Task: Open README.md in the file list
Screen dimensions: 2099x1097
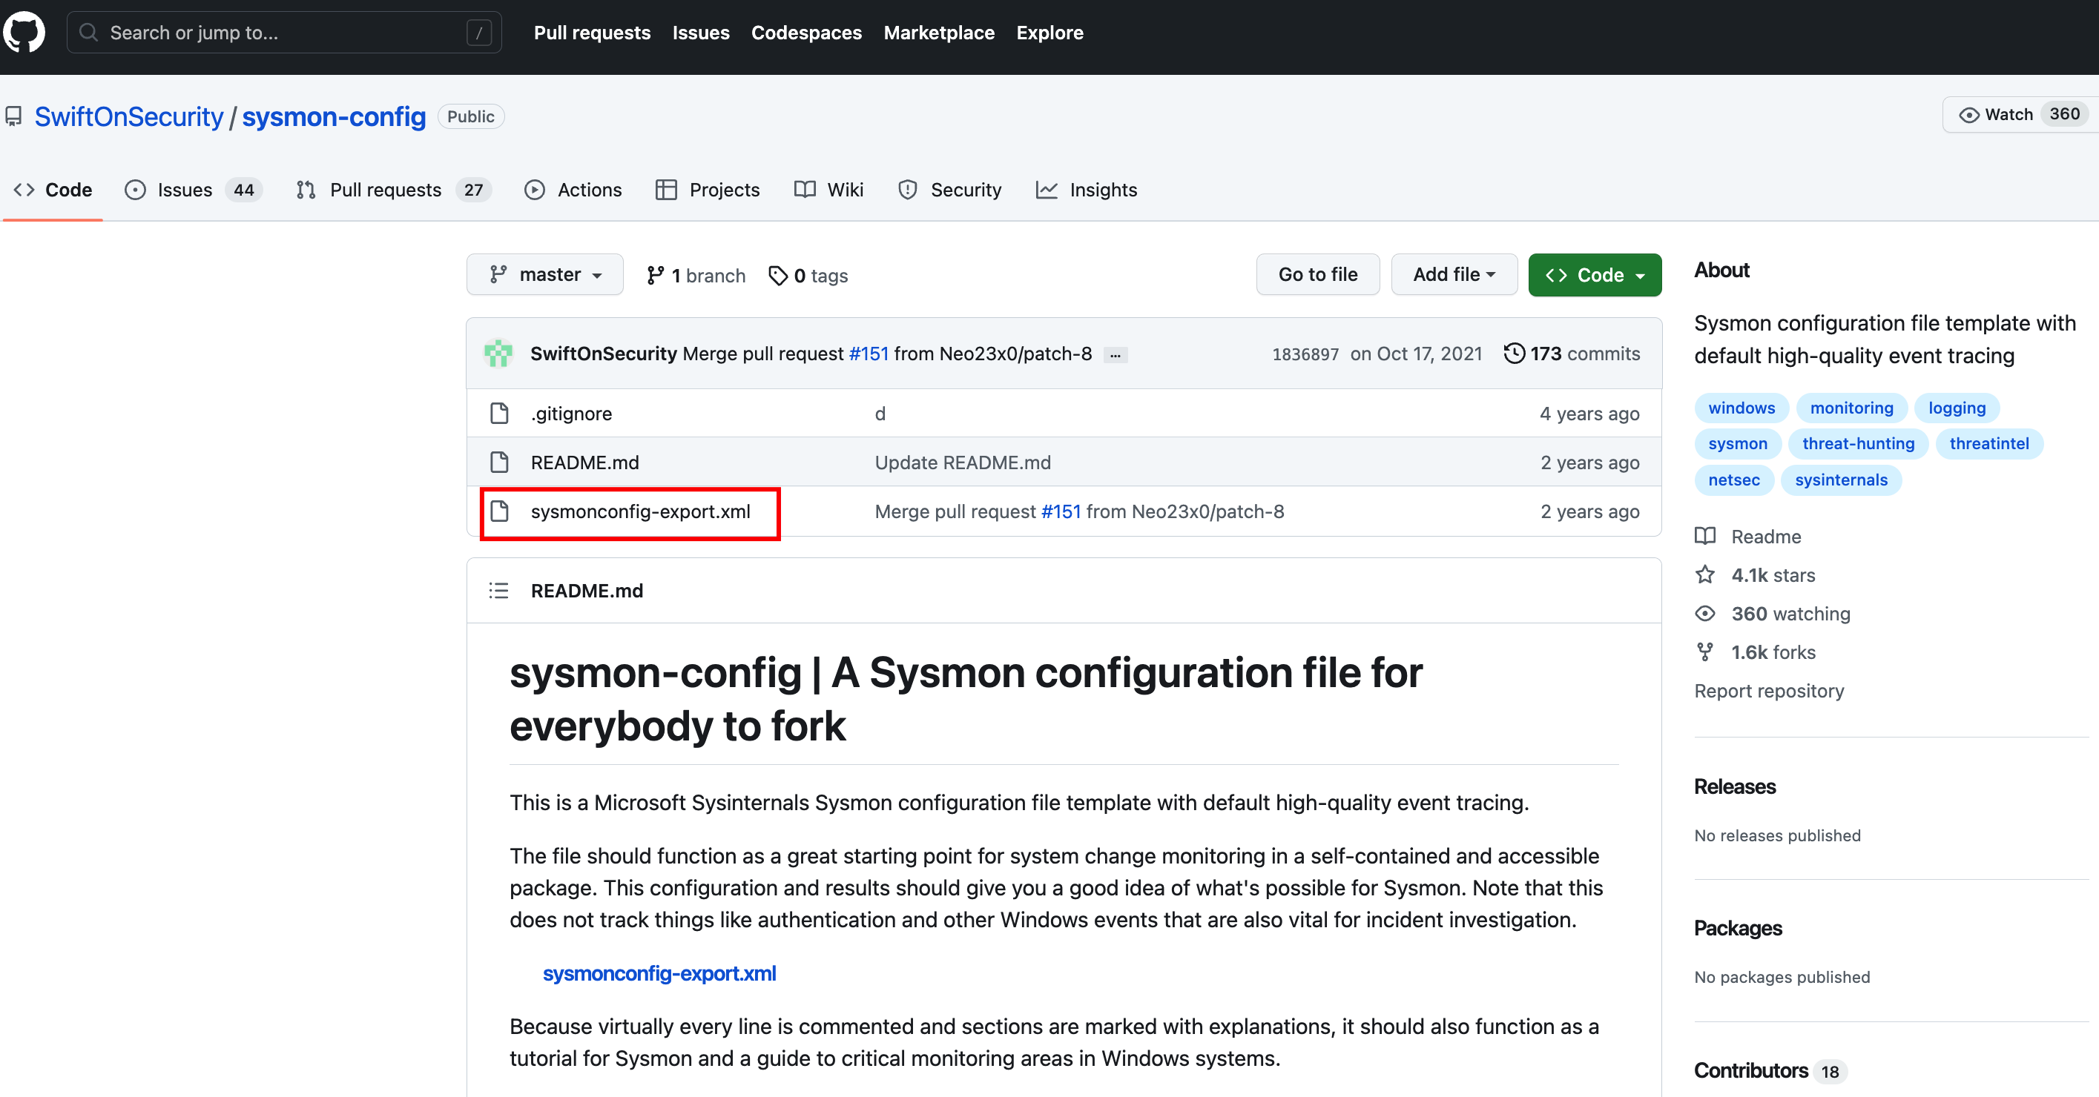Action: pos(585,463)
